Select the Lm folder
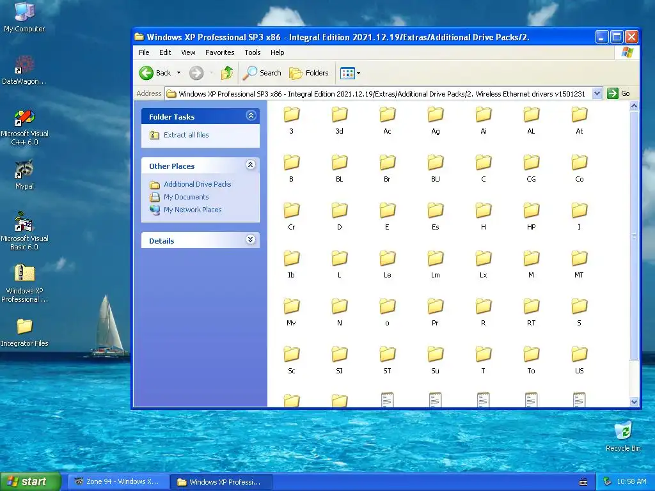The height and width of the screenshot is (491, 655). tap(435, 264)
